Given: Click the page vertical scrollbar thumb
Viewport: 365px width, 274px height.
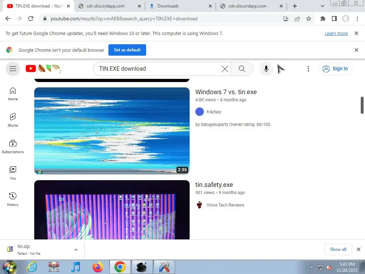Looking at the screenshot, I should [x=362, y=105].
